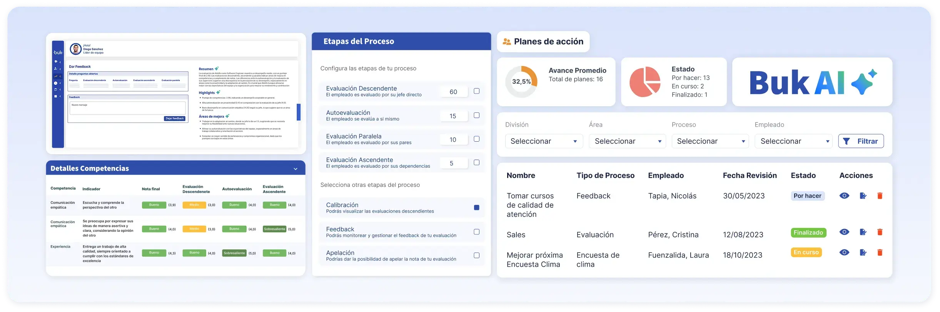940x312 pixels.
Task: Click the Sobresaliente rating in Experiencia row
Action: pos(234,253)
